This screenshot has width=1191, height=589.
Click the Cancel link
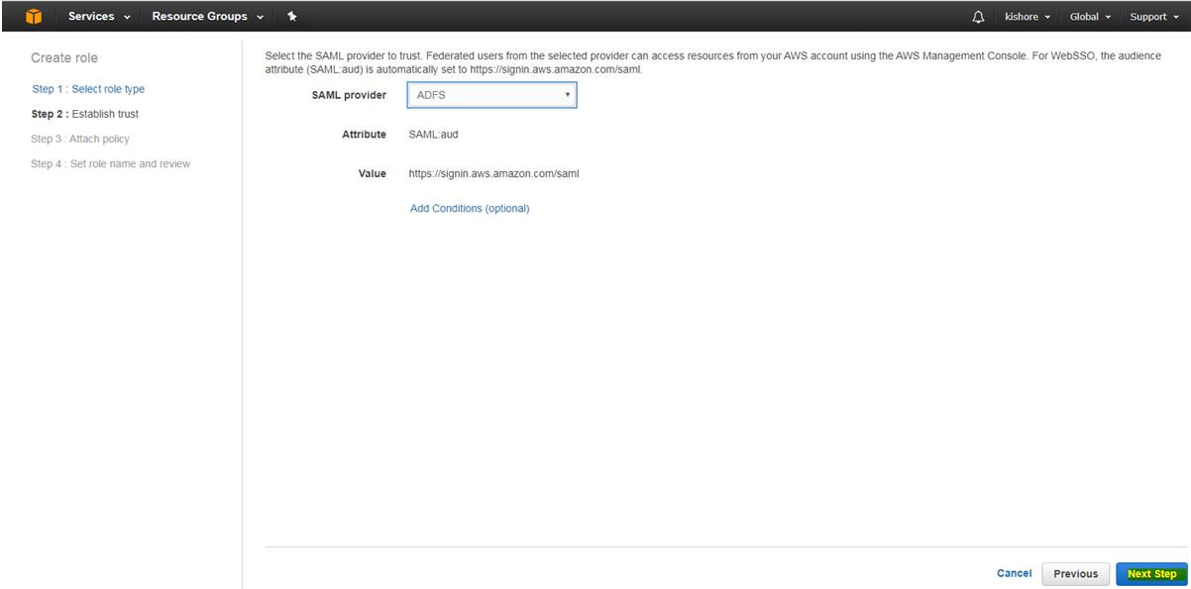pyautogui.click(x=1014, y=573)
